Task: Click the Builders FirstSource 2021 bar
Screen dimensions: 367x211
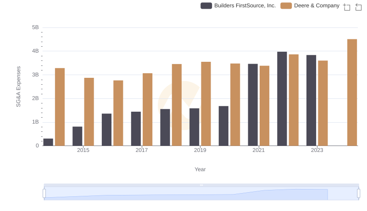Action: tap(253, 105)
